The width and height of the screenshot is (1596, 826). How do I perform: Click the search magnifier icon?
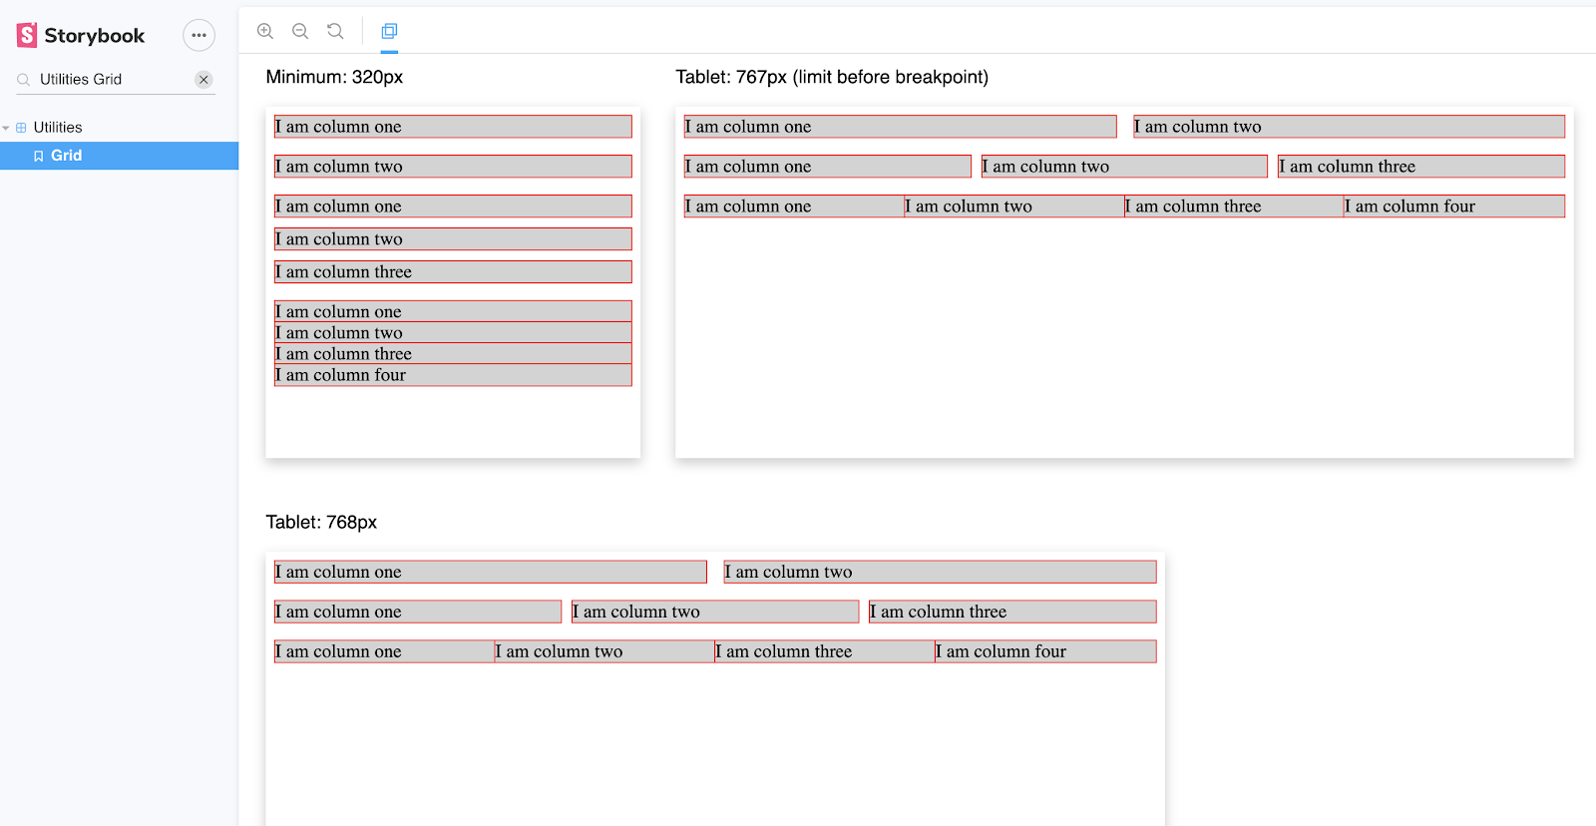click(24, 80)
